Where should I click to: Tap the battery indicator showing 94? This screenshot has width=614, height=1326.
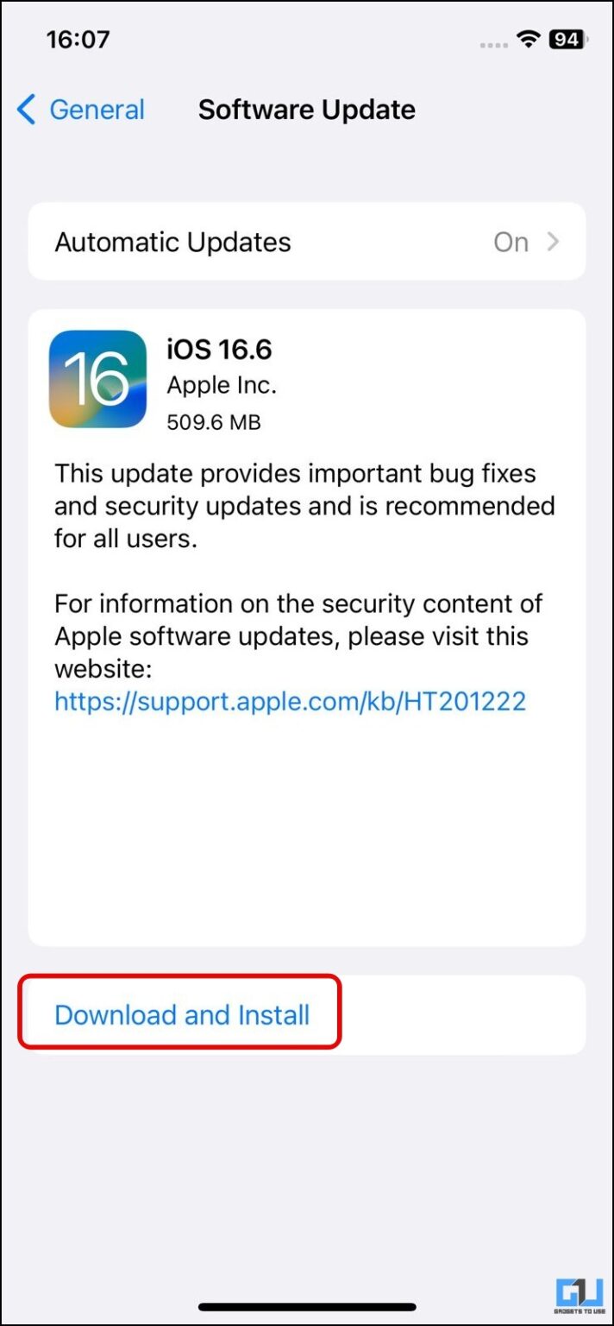coord(568,40)
